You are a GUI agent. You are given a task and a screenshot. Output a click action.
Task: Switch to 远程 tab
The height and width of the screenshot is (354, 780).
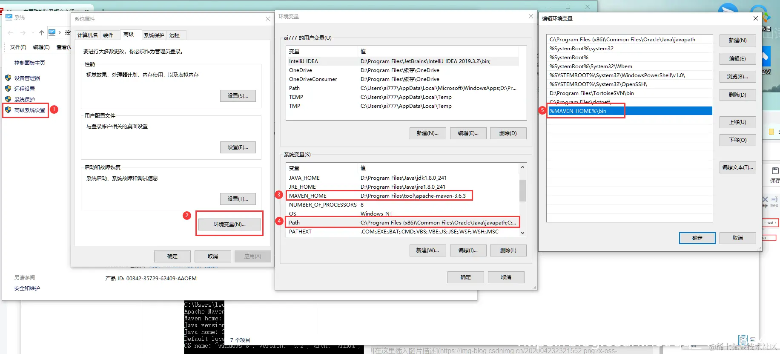click(x=175, y=35)
